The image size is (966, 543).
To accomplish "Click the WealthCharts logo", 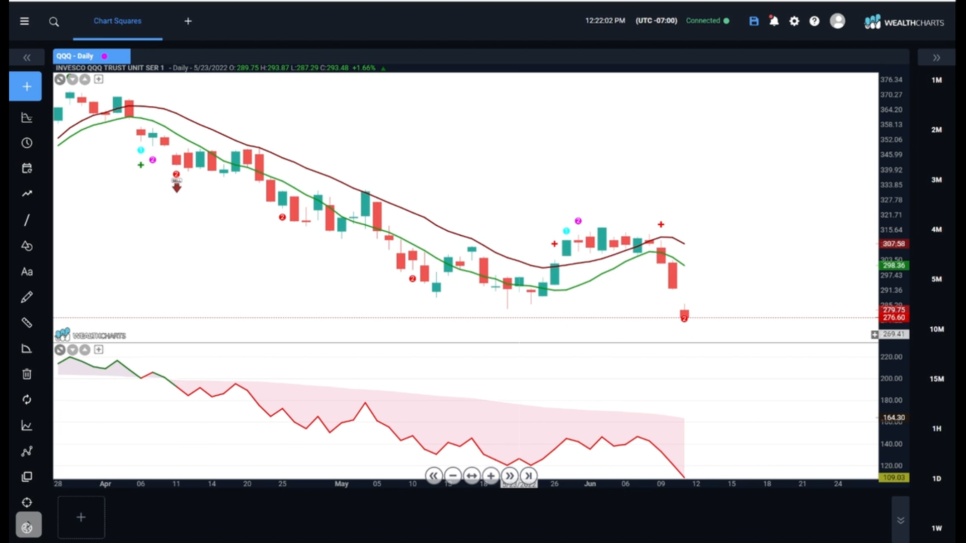I will (904, 22).
